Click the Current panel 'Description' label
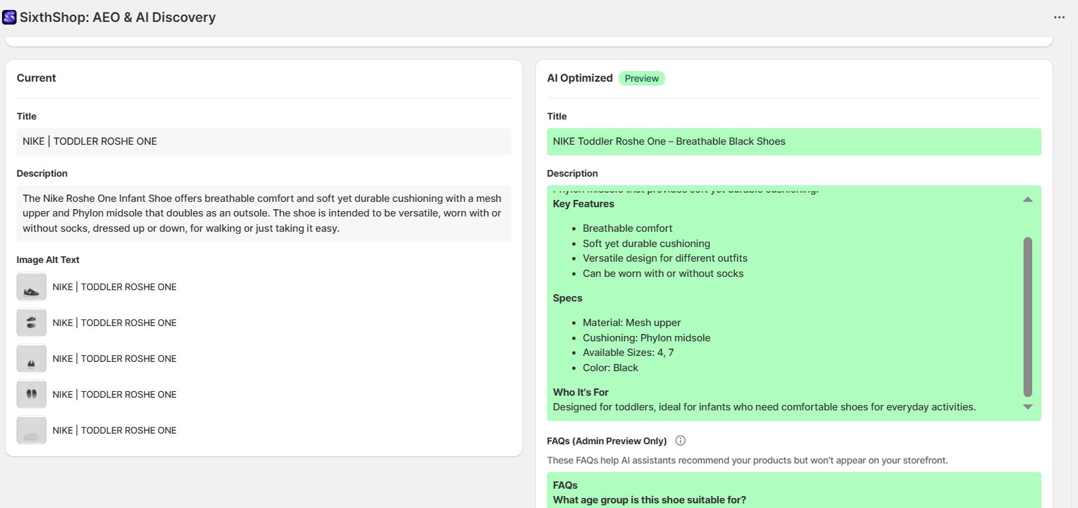Viewport: 1078px width, 508px height. (x=42, y=173)
